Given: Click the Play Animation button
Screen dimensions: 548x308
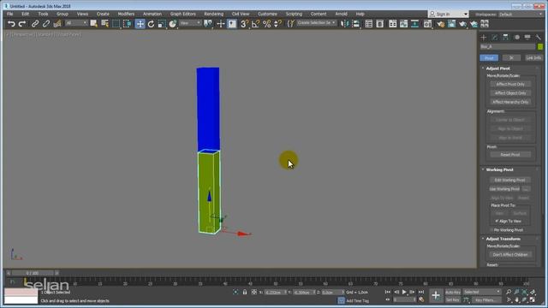Looking at the screenshot, I should point(404,292).
